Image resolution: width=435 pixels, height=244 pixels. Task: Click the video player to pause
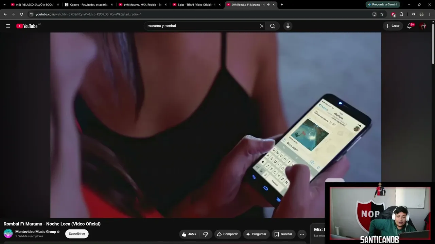tap(215, 125)
